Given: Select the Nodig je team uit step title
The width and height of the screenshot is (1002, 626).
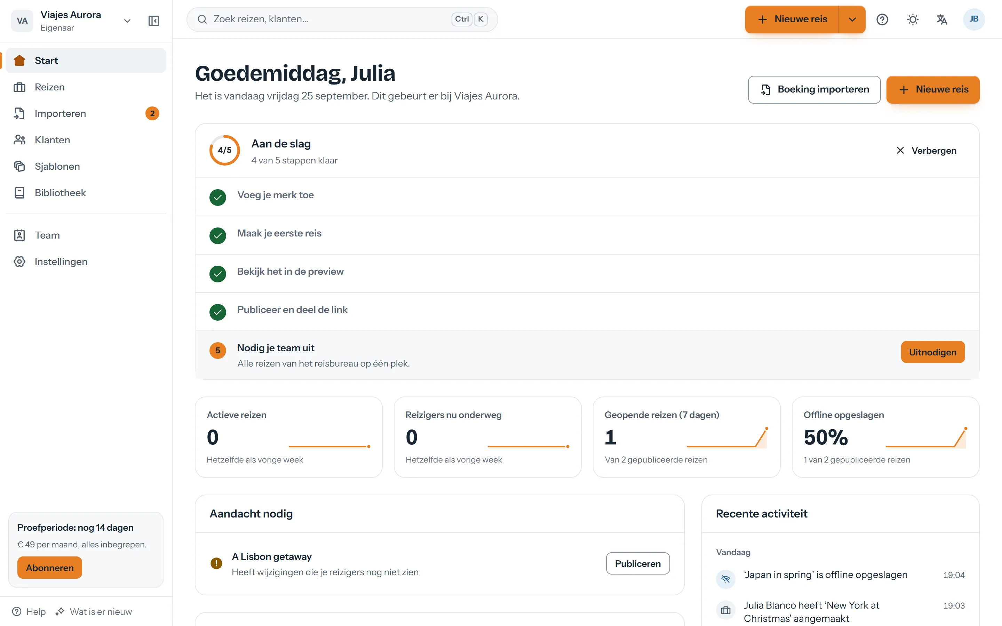Looking at the screenshot, I should [x=276, y=348].
